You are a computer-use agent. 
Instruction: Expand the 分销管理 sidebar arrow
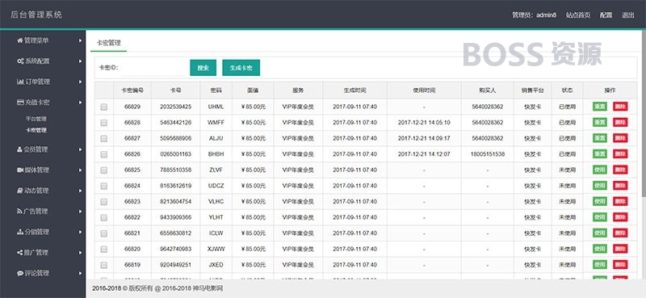(x=80, y=232)
